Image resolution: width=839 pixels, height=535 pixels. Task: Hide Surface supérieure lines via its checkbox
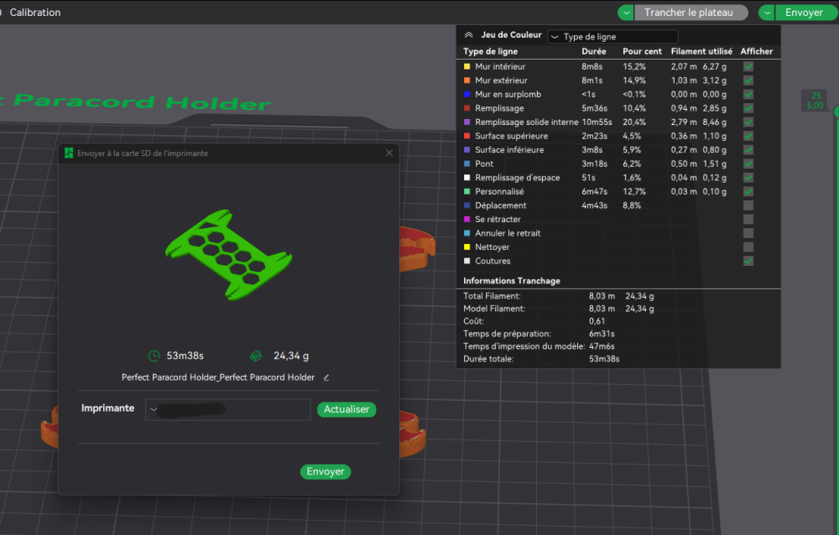point(748,136)
